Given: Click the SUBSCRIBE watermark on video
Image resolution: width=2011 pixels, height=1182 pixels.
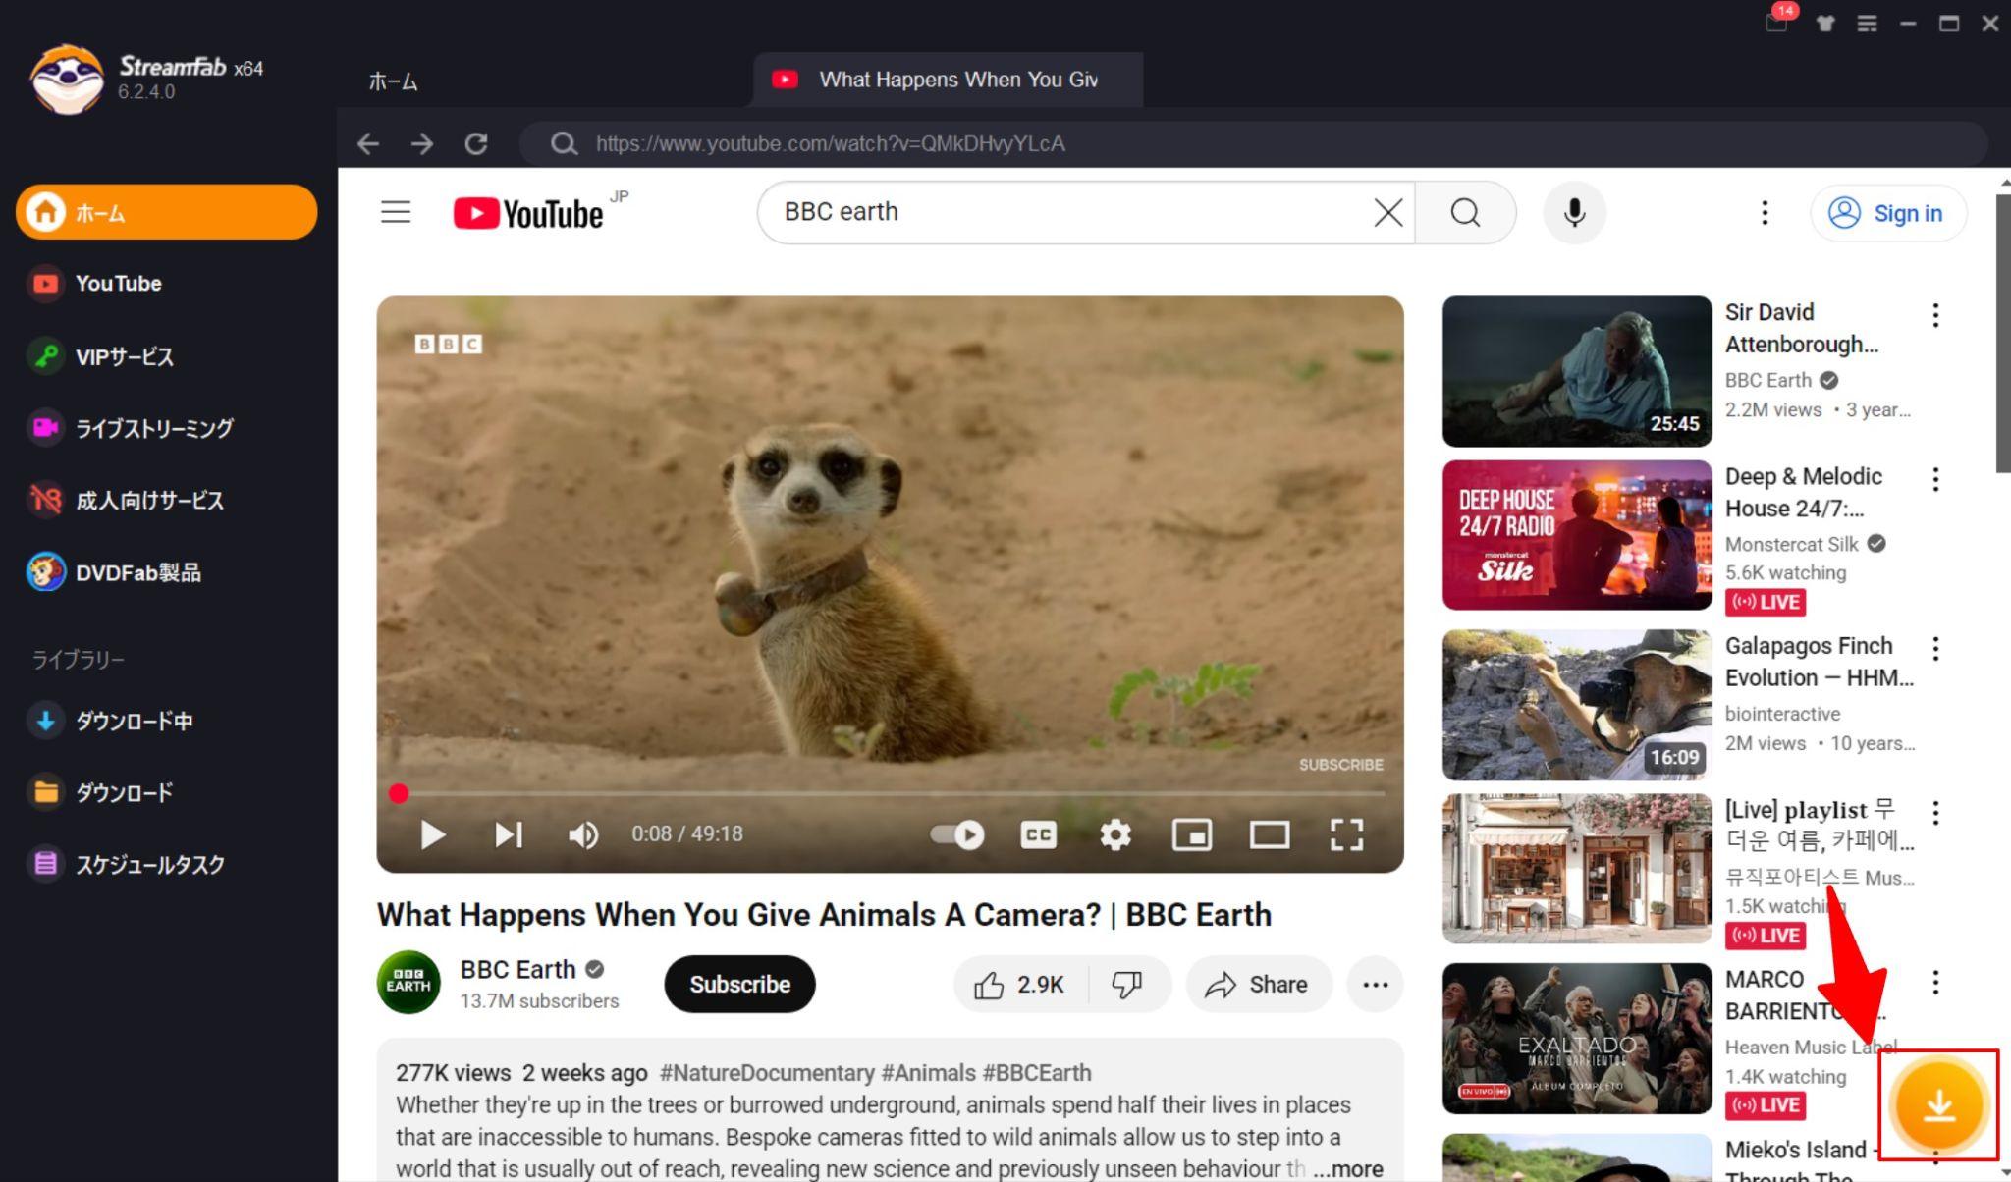Looking at the screenshot, I should [1340, 765].
